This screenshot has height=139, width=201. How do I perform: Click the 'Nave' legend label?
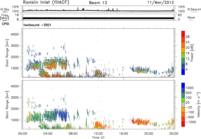point(191,17)
